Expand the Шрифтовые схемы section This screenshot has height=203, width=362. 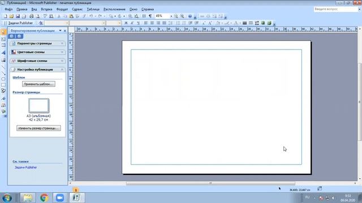pos(37,61)
